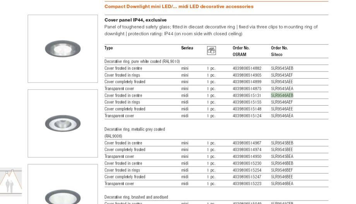Screen dimensions: 356x204
Task: Select OSRAM number 4039806514974
Action: (x=247, y=150)
